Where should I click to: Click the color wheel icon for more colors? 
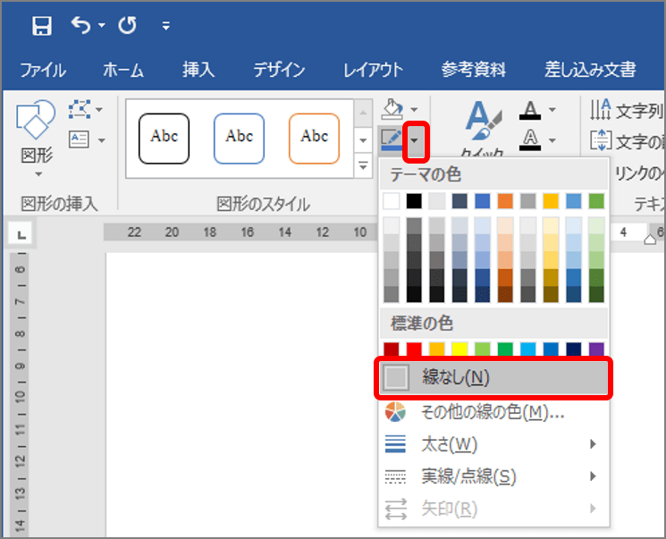(x=395, y=411)
